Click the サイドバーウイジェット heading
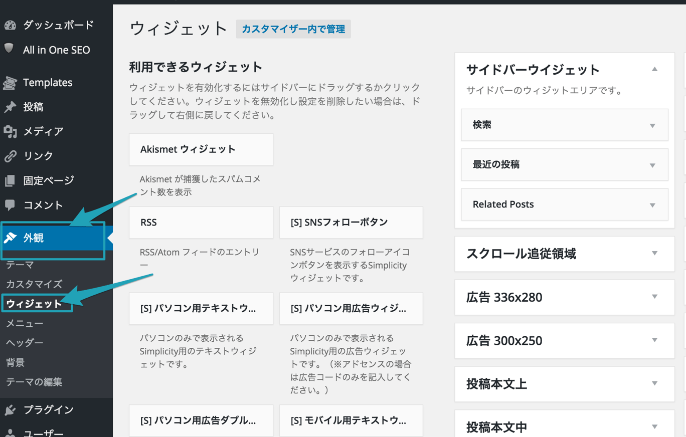Viewport: 686px width, 437px height. [x=533, y=70]
